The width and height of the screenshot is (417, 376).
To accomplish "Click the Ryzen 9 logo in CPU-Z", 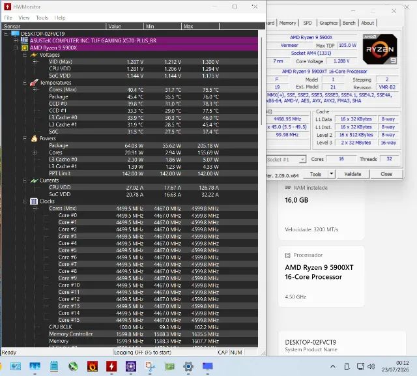I will (x=380, y=49).
